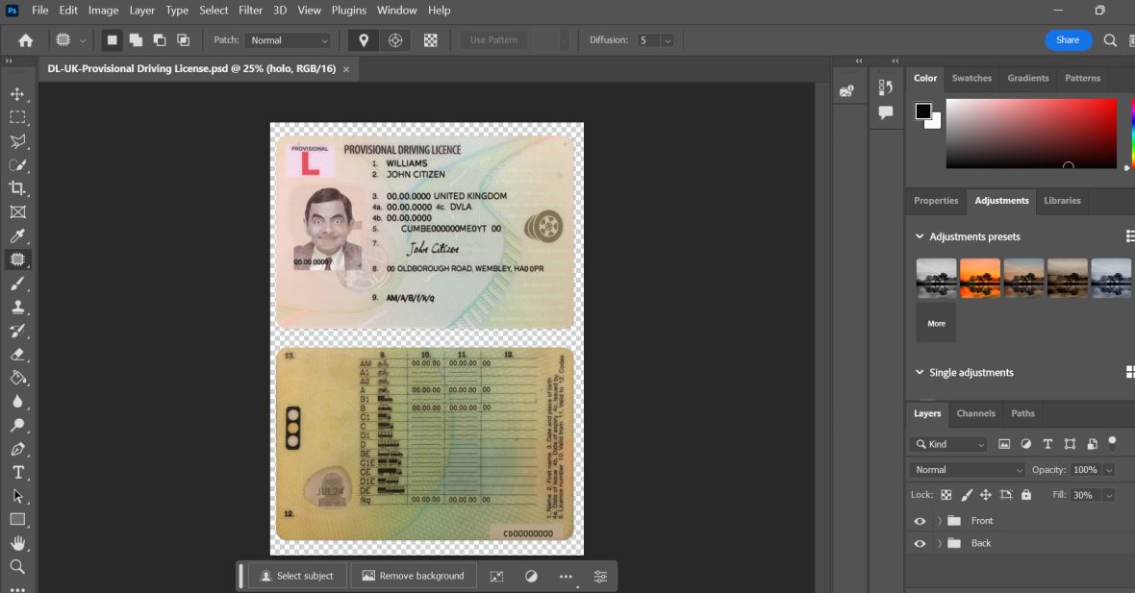This screenshot has width=1135, height=593.
Task: Open the Filter menu
Action: click(x=250, y=10)
